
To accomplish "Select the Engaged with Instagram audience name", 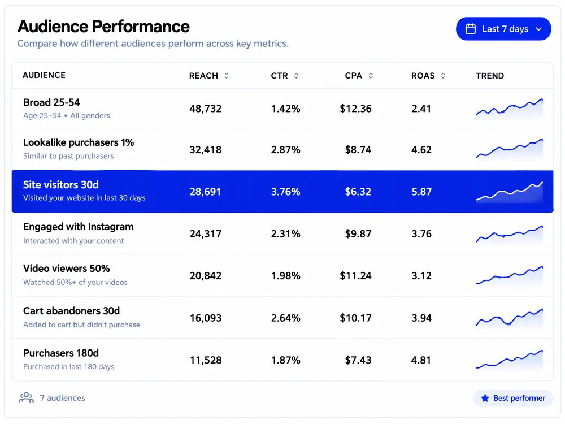I will coord(78,227).
